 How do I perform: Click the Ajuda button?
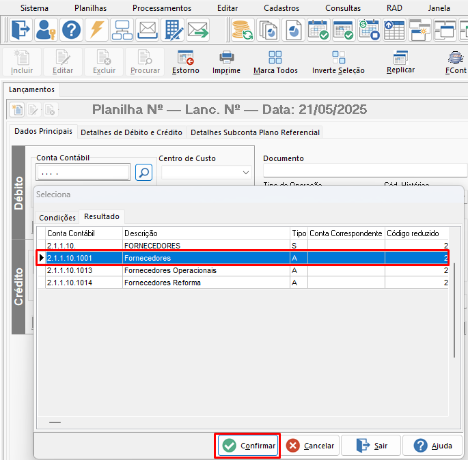click(432, 446)
